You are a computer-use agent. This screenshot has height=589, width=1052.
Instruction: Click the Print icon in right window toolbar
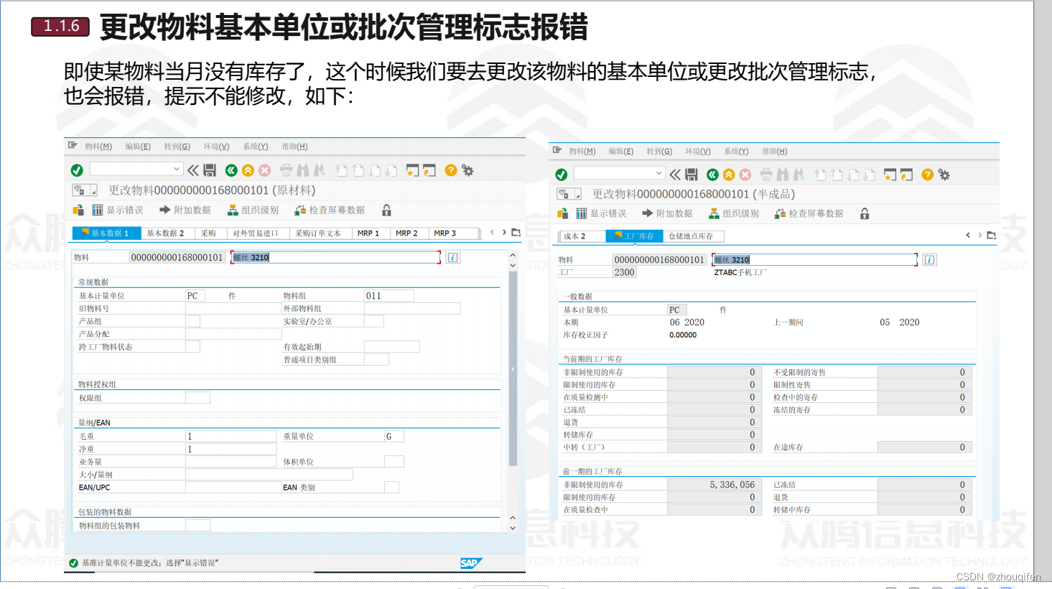click(x=766, y=175)
